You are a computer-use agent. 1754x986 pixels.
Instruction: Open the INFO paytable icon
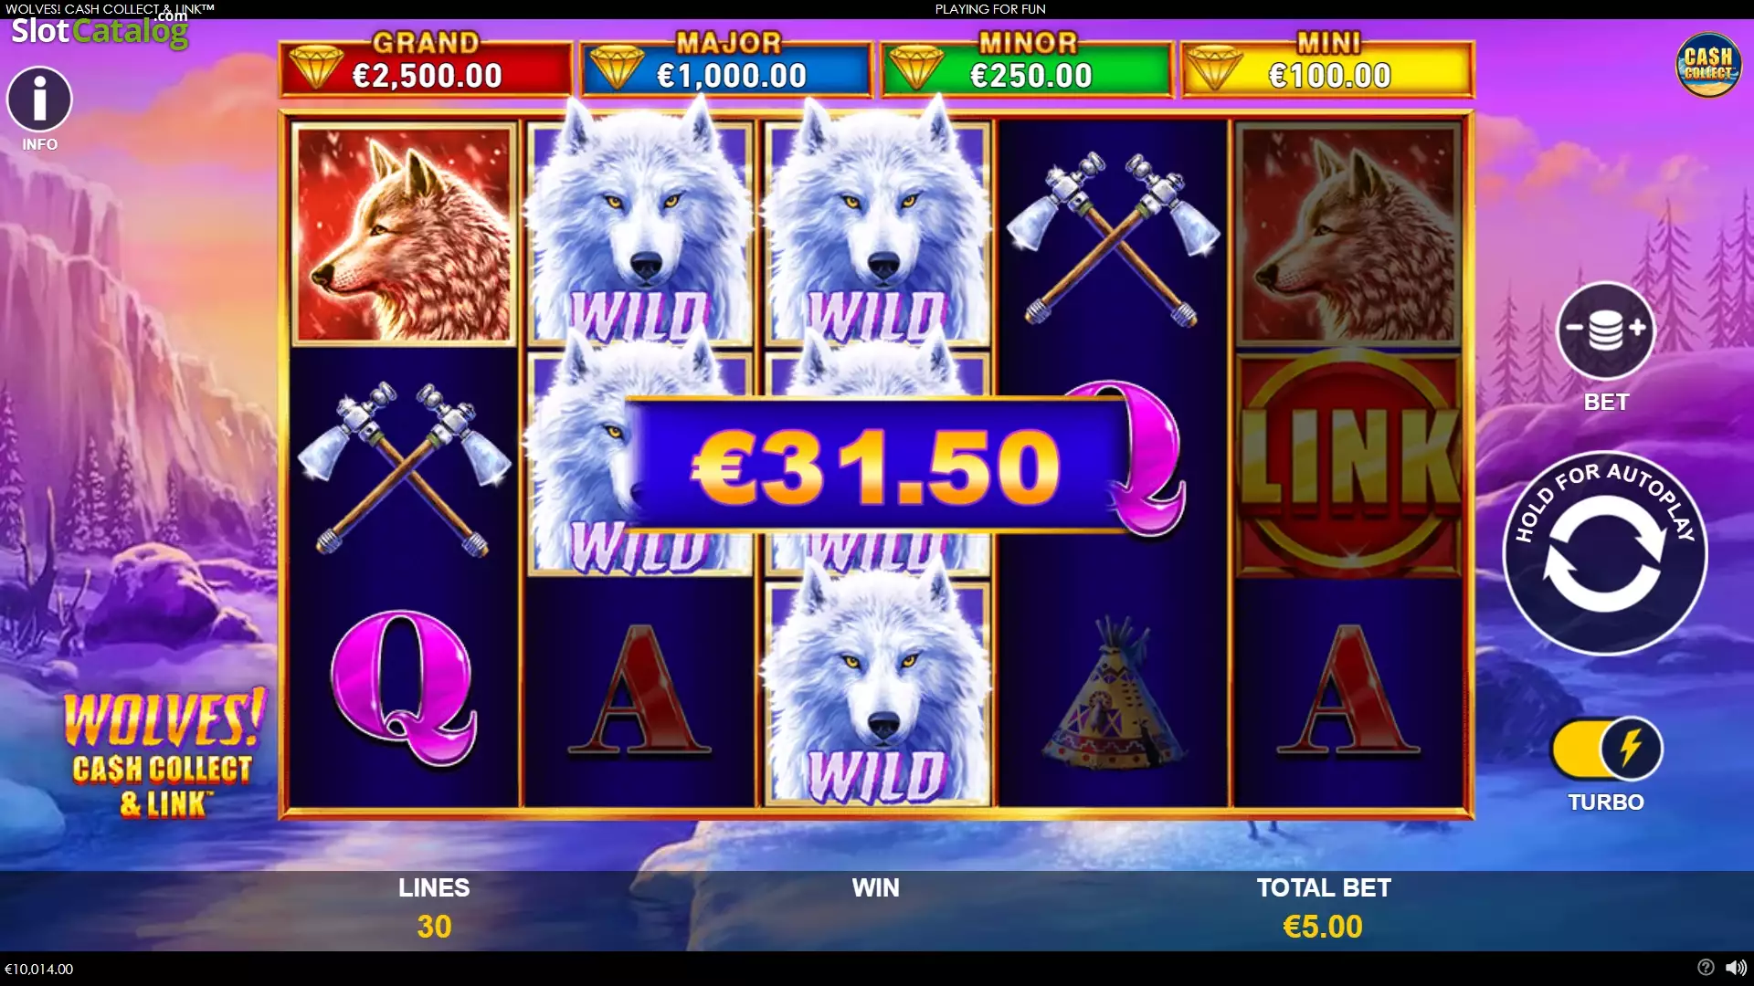pyautogui.click(x=39, y=99)
